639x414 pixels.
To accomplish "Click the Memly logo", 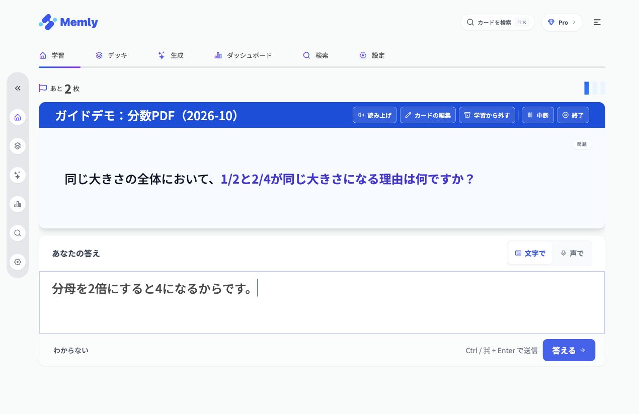I will point(68,22).
